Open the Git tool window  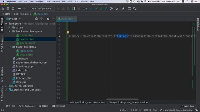(x=10, y=106)
